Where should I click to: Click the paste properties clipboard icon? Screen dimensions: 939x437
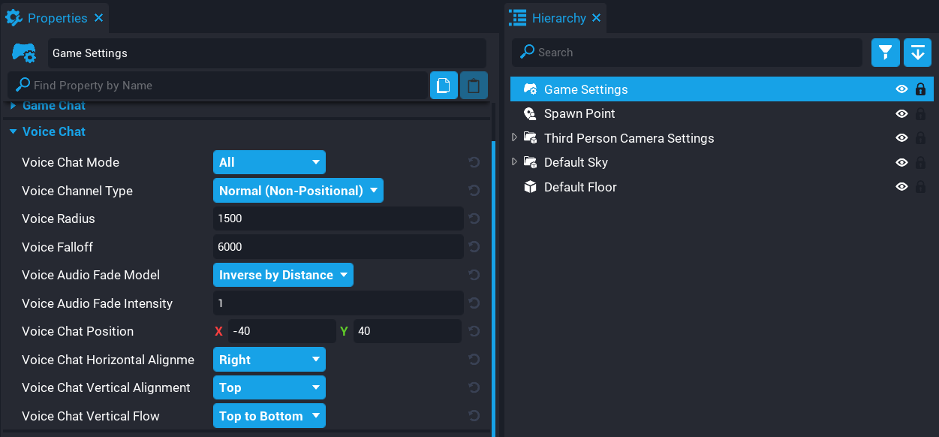(x=474, y=86)
